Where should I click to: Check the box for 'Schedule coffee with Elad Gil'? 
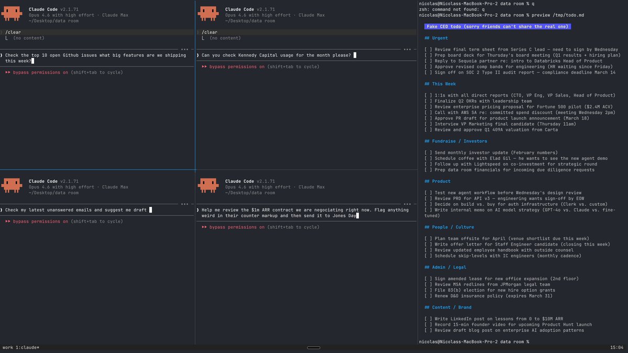coord(428,158)
